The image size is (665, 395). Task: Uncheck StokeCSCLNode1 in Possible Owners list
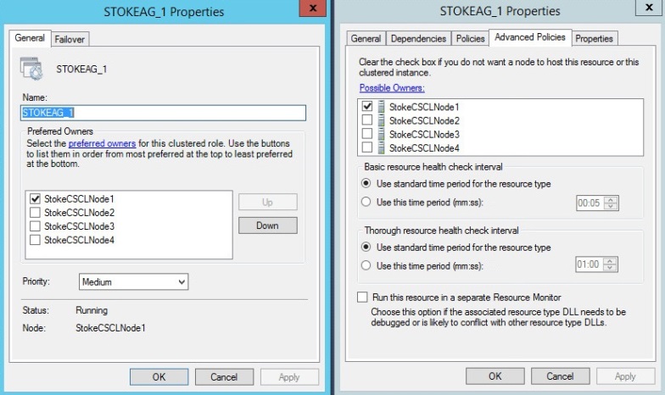(366, 107)
